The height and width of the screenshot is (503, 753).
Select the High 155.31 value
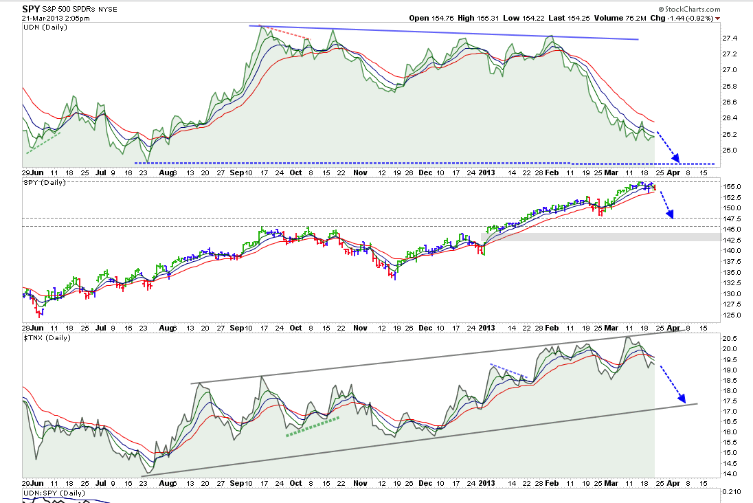[488, 18]
